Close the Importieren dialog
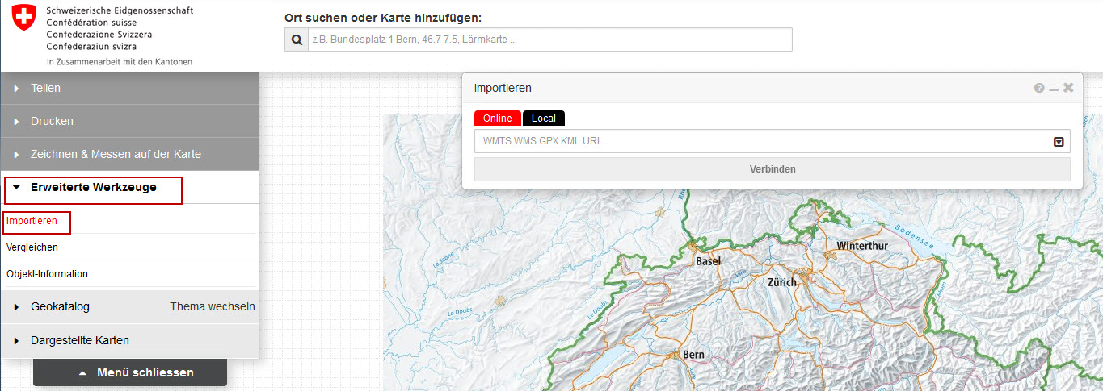The height and width of the screenshot is (391, 1103). coord(1068,88)
